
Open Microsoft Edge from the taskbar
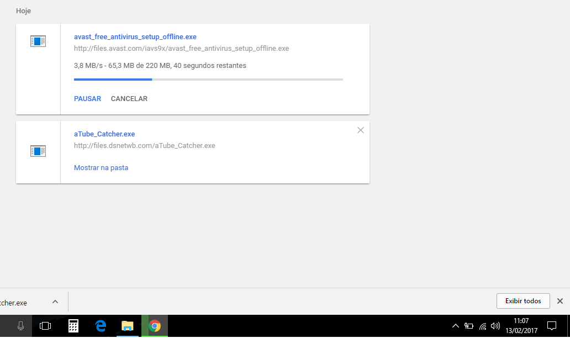(x=101, y=326)
